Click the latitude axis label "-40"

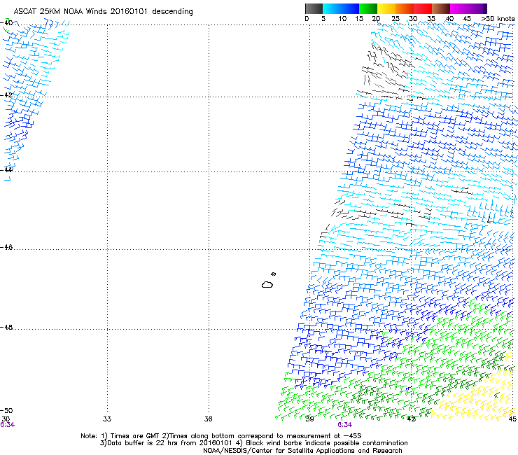(6, 22)
